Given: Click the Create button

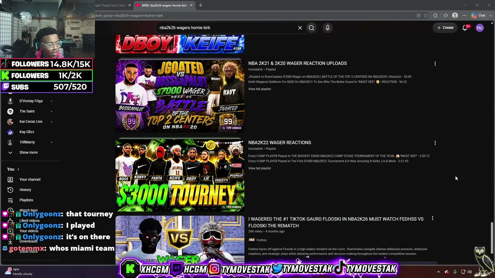Looking at the screenshot, I should pyautogui.click(x=445, y=28).
